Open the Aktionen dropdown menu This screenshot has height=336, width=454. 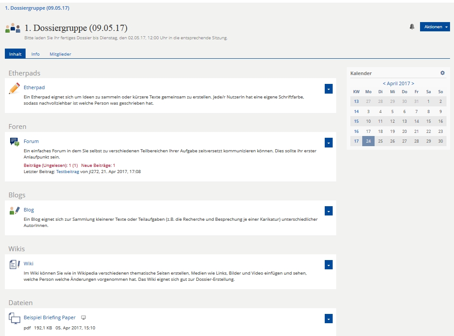coord(435,27)
